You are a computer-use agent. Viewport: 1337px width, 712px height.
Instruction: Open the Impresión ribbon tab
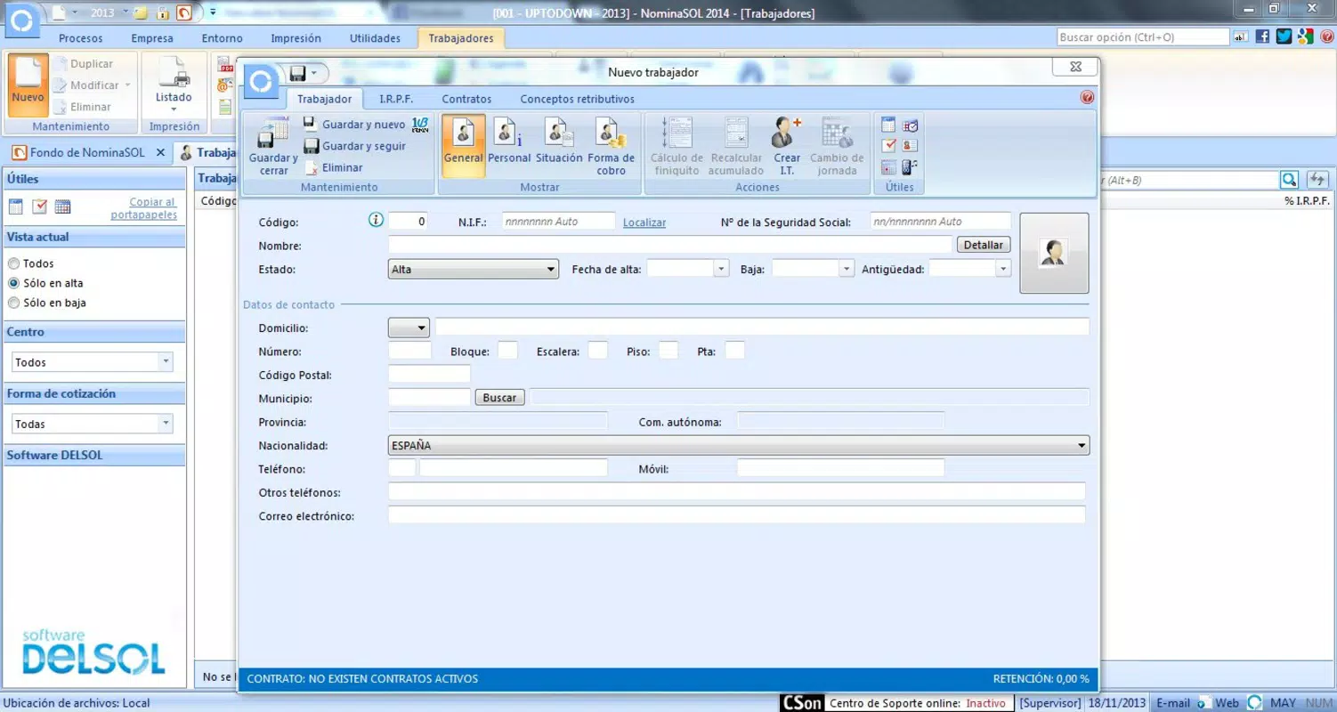coord(296,38)
